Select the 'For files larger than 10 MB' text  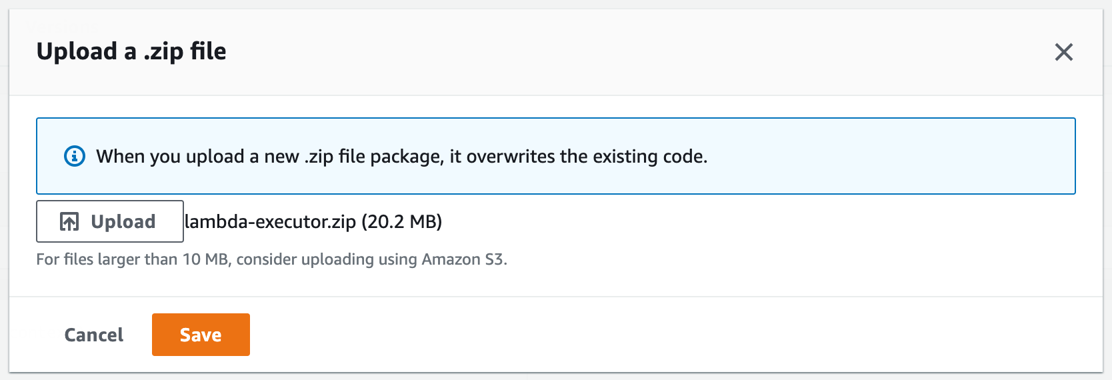[x=133, y=259]
